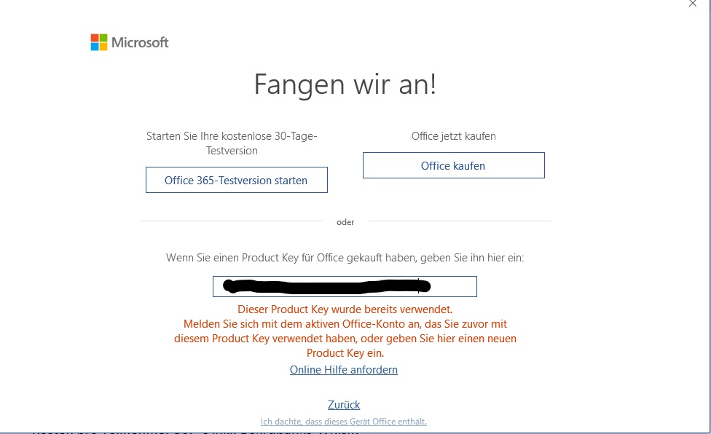Image resolution: width=711 pixels, height=434 pixels.
Task: Start the Office 365-Testversion
Action: (236, 180)
